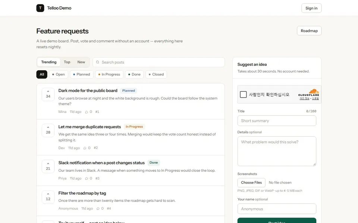Click the Your name input field

[277, 209]
